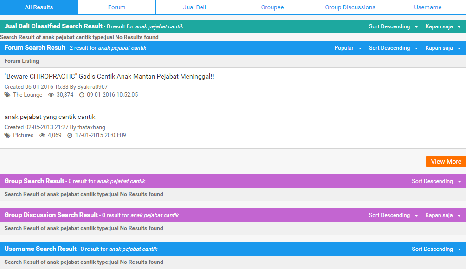
Task: Click clock icon beside 09-01-2016 10:52:05
Action: click(82, 95)
